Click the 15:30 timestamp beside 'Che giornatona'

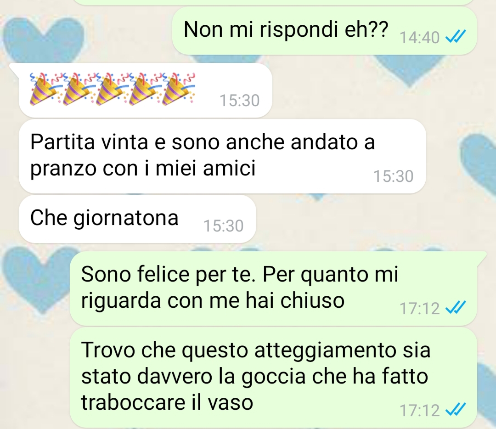click(223, 226)
